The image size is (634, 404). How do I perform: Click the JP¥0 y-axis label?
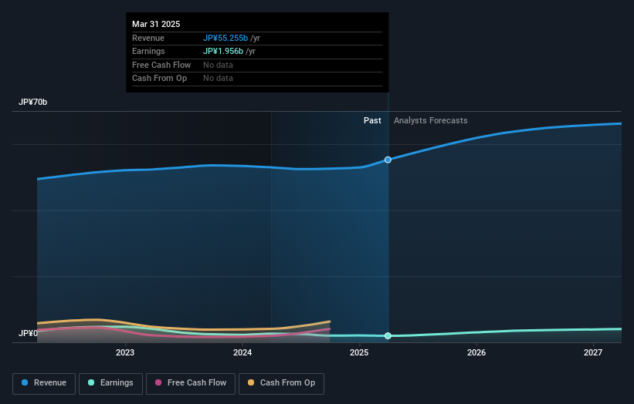tap(28, 333)
